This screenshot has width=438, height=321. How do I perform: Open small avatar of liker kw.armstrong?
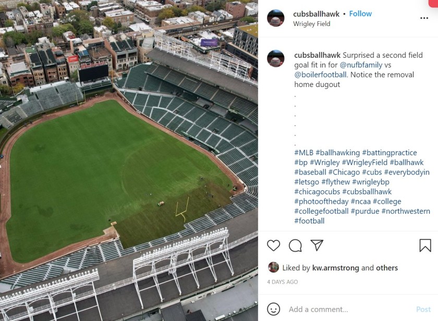pyautogui.click(x=273, y=267)
